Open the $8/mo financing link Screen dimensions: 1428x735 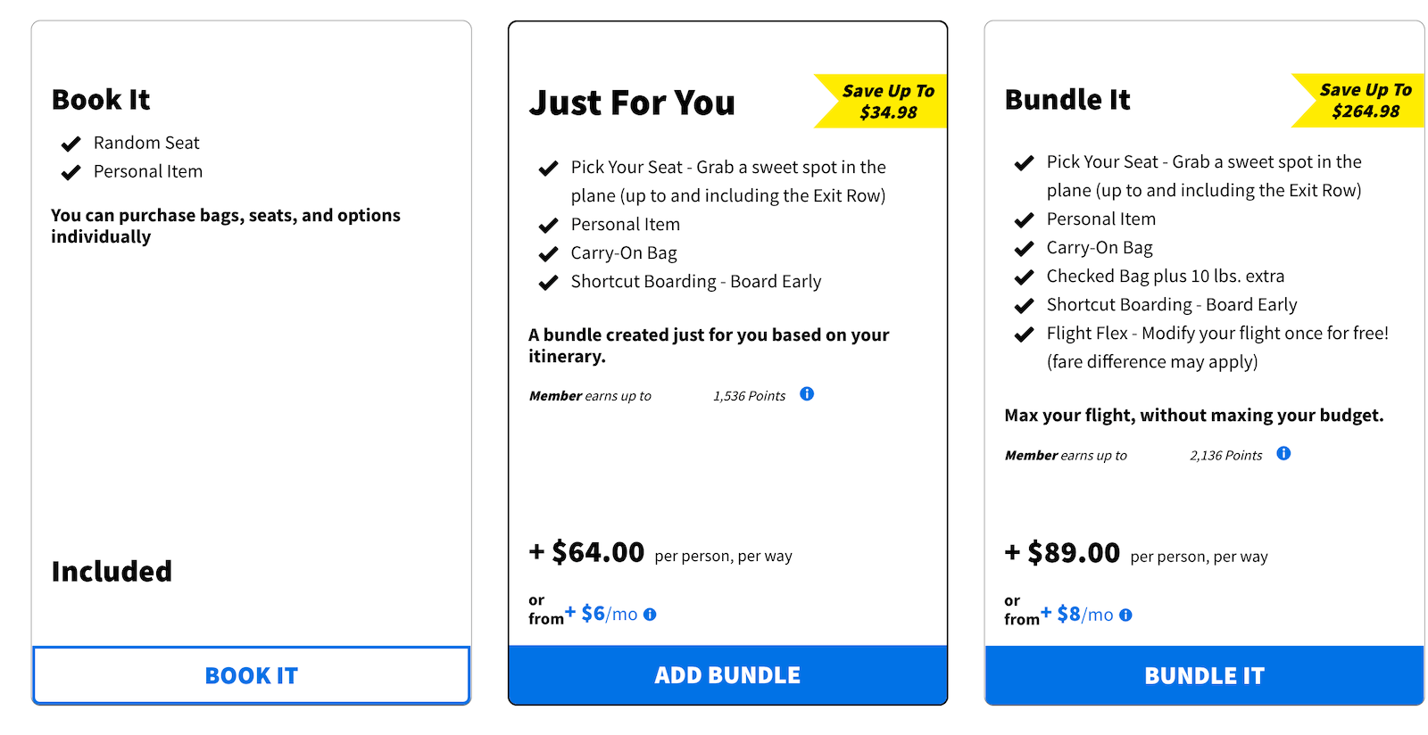pyautogui.click(x=1077, y=615)
